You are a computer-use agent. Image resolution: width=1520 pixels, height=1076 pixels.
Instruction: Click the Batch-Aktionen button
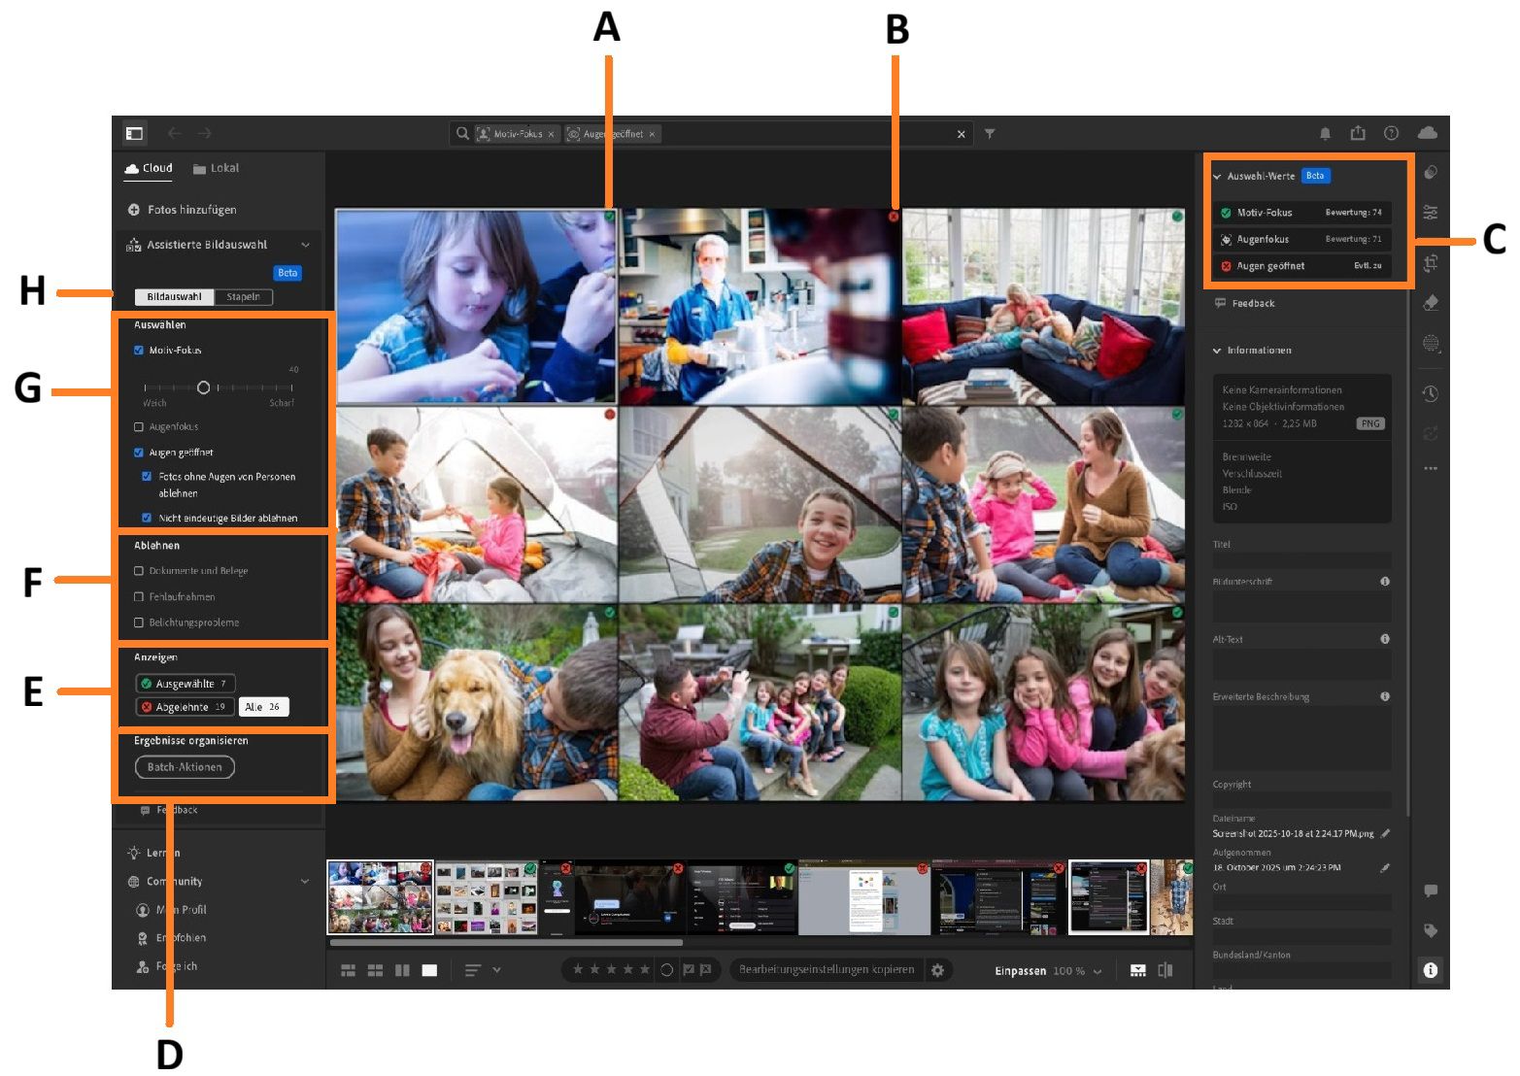coord(185,766)
